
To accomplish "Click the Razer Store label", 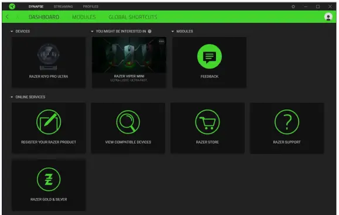I will tap(207, 142).
